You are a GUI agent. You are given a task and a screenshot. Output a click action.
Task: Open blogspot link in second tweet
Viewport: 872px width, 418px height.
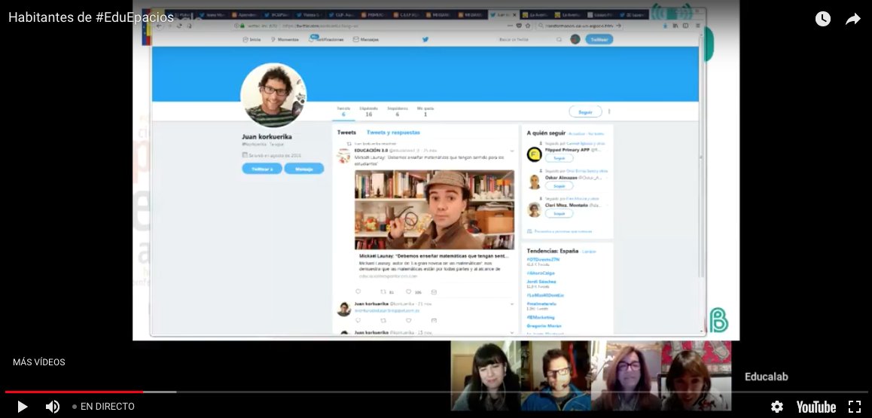pos(387,311)
